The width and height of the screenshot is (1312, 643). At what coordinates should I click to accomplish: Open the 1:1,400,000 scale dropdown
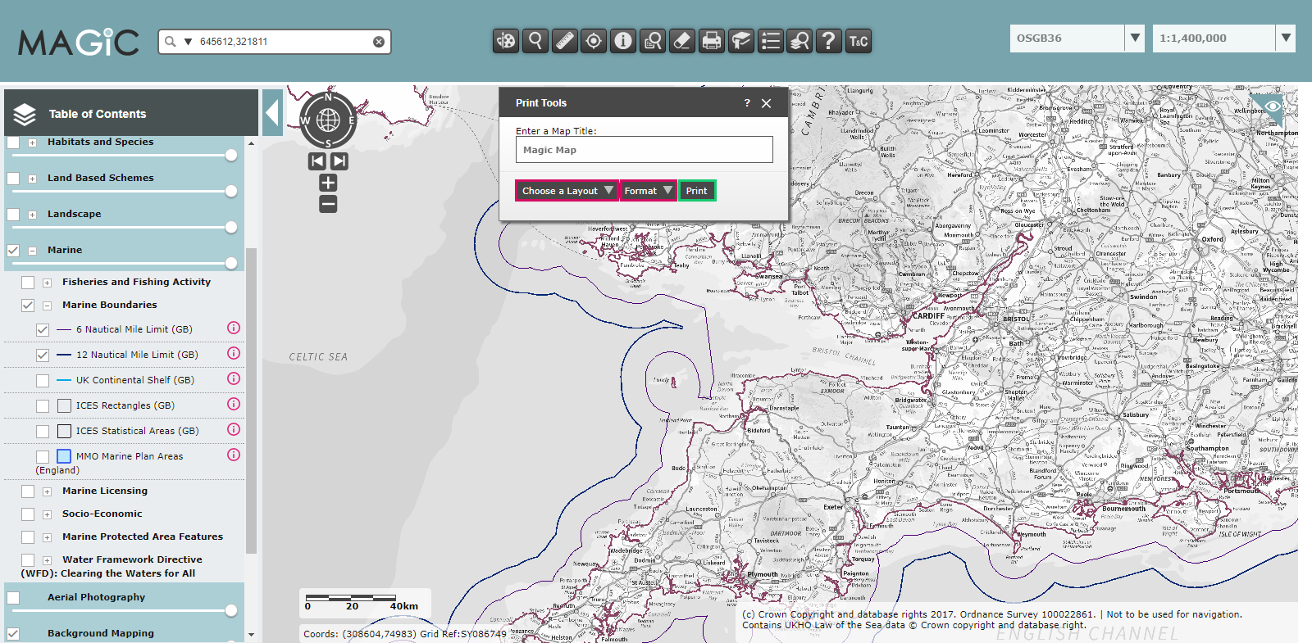pos(1286,38)
